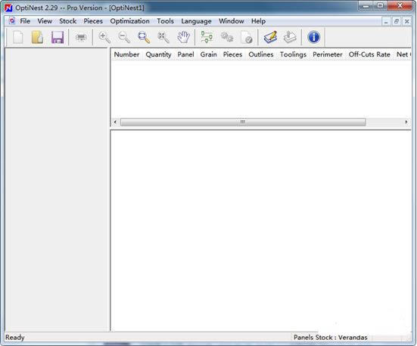Sort by the Quantity column header
417x346 pixels.
tap(158, 54)
